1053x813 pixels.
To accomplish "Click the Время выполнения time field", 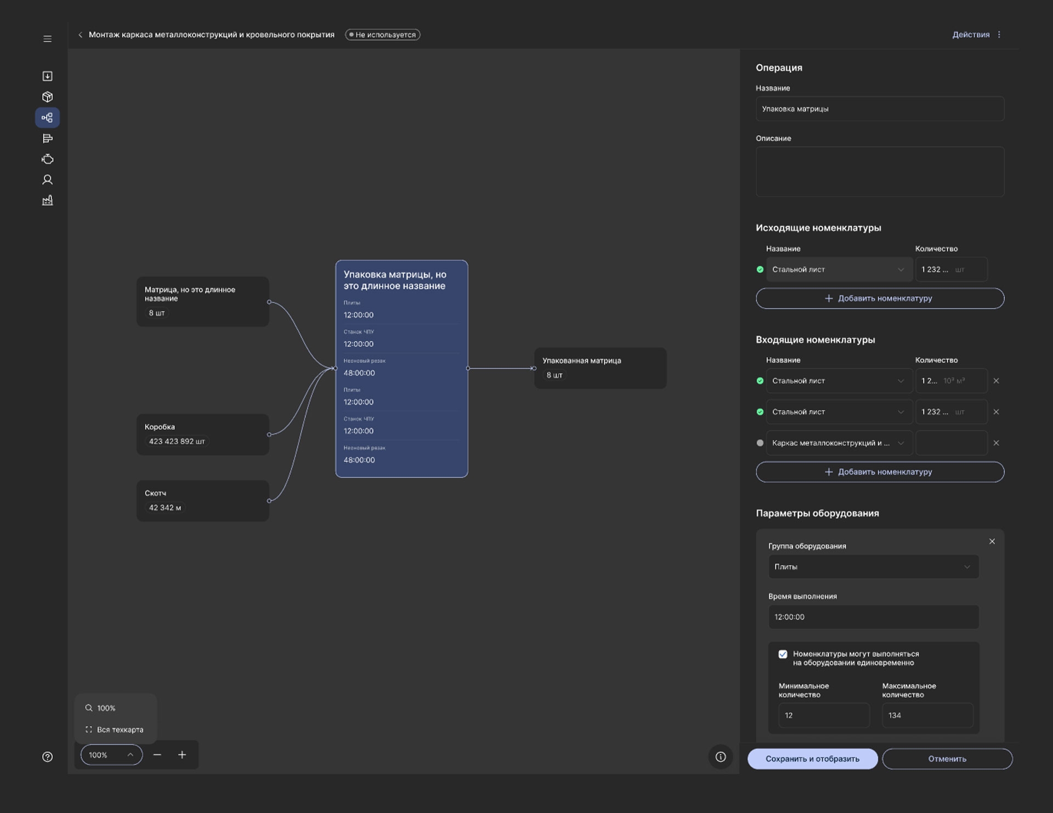I will pos(873,617).
